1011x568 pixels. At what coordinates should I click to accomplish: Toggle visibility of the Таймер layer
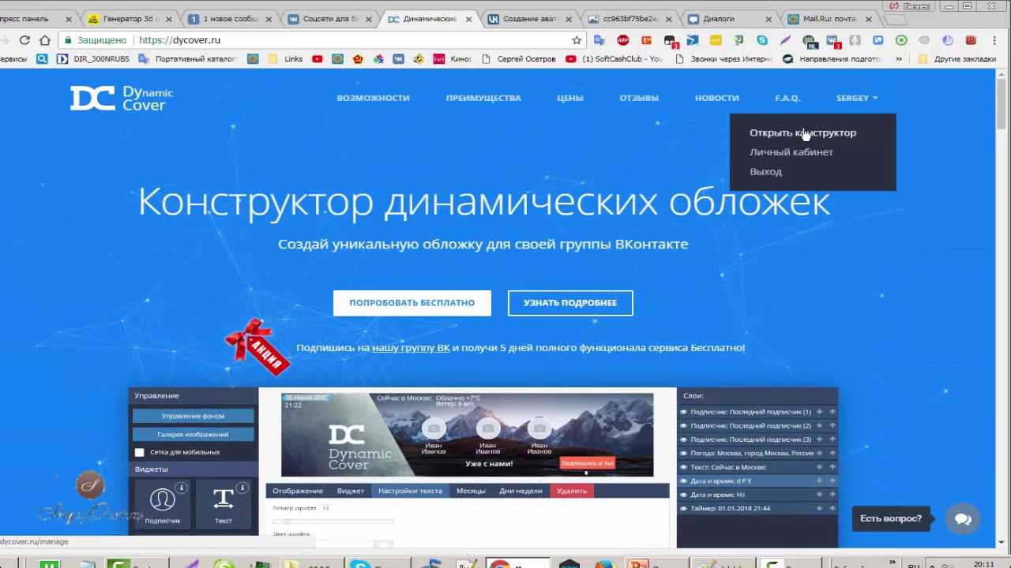[684, 509]
